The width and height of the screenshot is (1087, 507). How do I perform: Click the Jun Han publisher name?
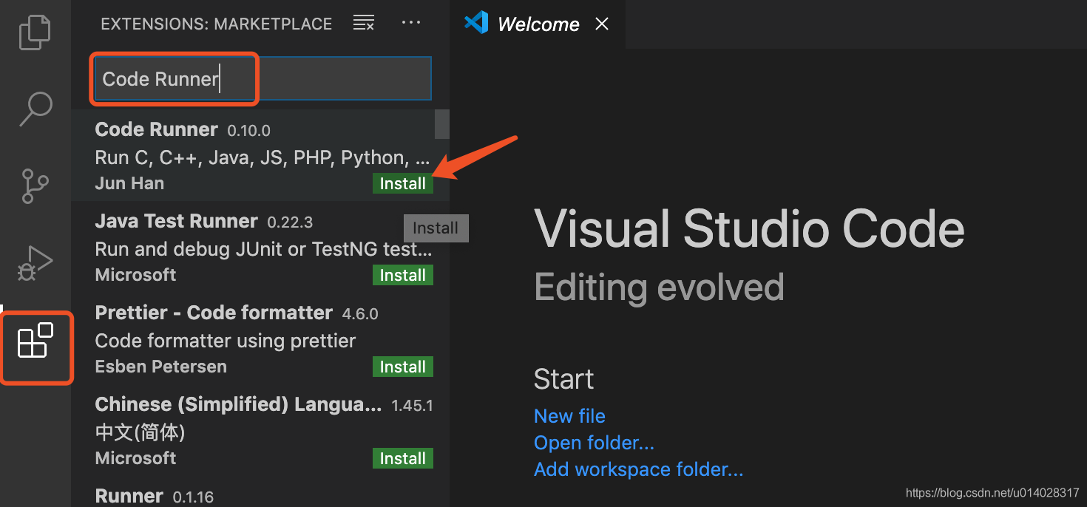click(129, 183)
